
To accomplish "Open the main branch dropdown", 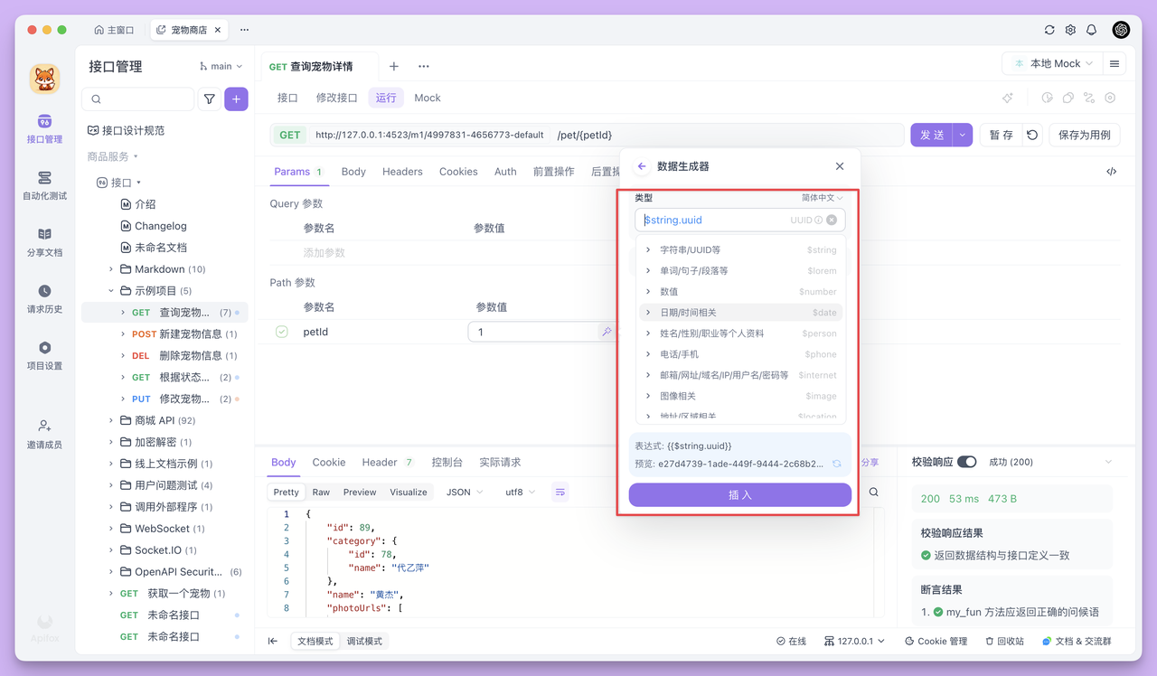I will pyautogui.click(x=221, y=66).
